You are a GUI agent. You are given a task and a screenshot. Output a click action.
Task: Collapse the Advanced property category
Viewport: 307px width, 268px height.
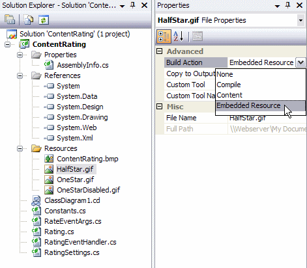tap(160, 51)
